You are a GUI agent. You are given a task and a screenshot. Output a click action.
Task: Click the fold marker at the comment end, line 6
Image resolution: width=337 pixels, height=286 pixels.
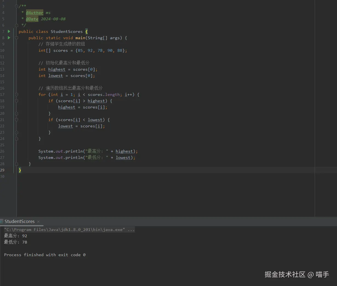click(16, 25)
